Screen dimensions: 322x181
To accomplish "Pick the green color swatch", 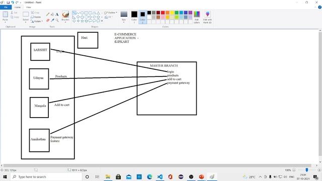I will (177, 13).
